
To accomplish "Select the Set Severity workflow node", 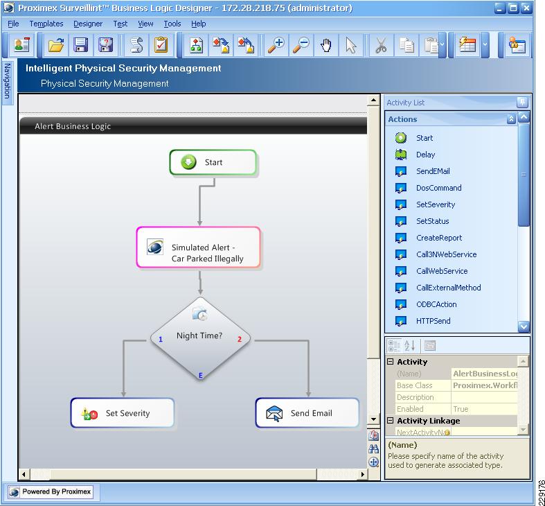I will coord(123,412).
